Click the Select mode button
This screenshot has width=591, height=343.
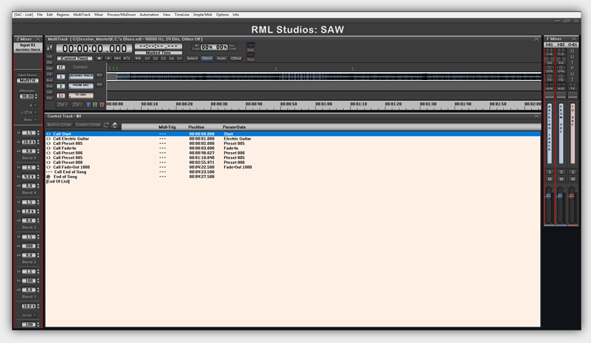click(x=192, y=58)
